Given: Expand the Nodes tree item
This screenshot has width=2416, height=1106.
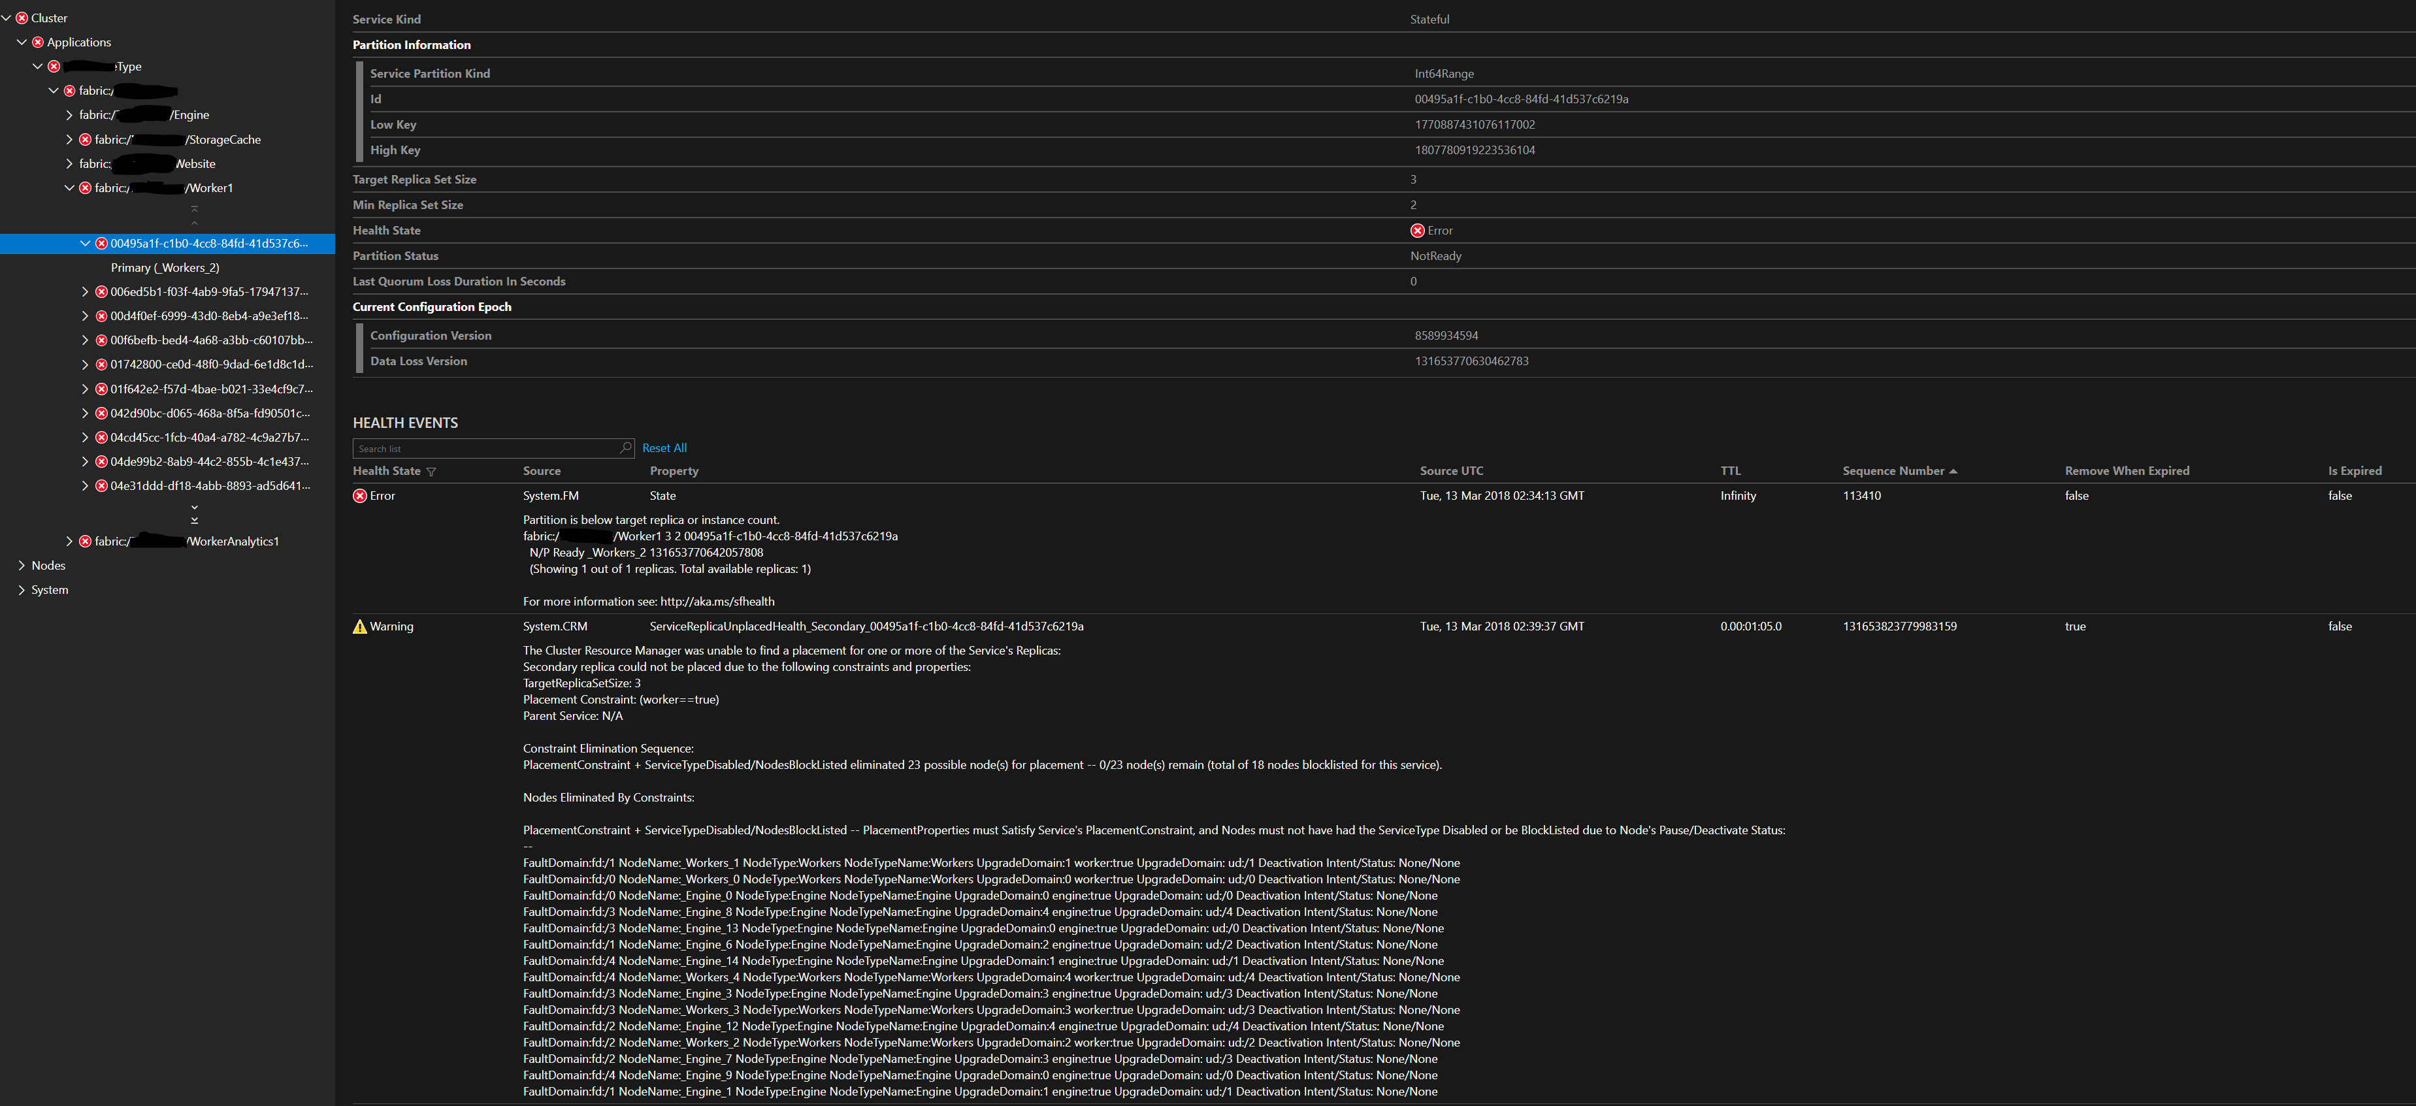Looking at the screenshot, I should 21,564.
